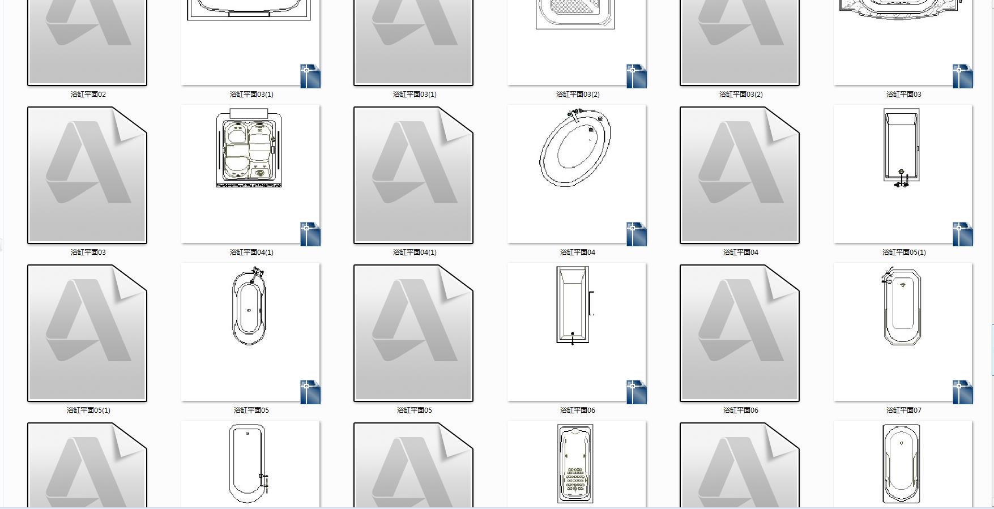
Task: Select 浴缸平面05(1) file with Autodesk icon
Action: point(87,333)
